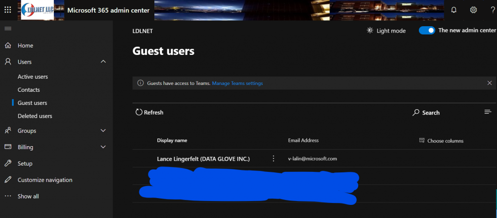Select Guest users in navigation

[x=33, y=102]
